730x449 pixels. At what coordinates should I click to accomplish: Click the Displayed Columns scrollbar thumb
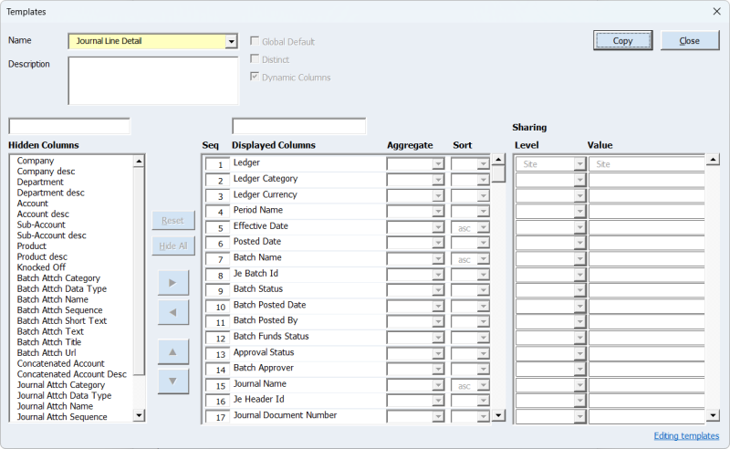(x=498, y=173)
